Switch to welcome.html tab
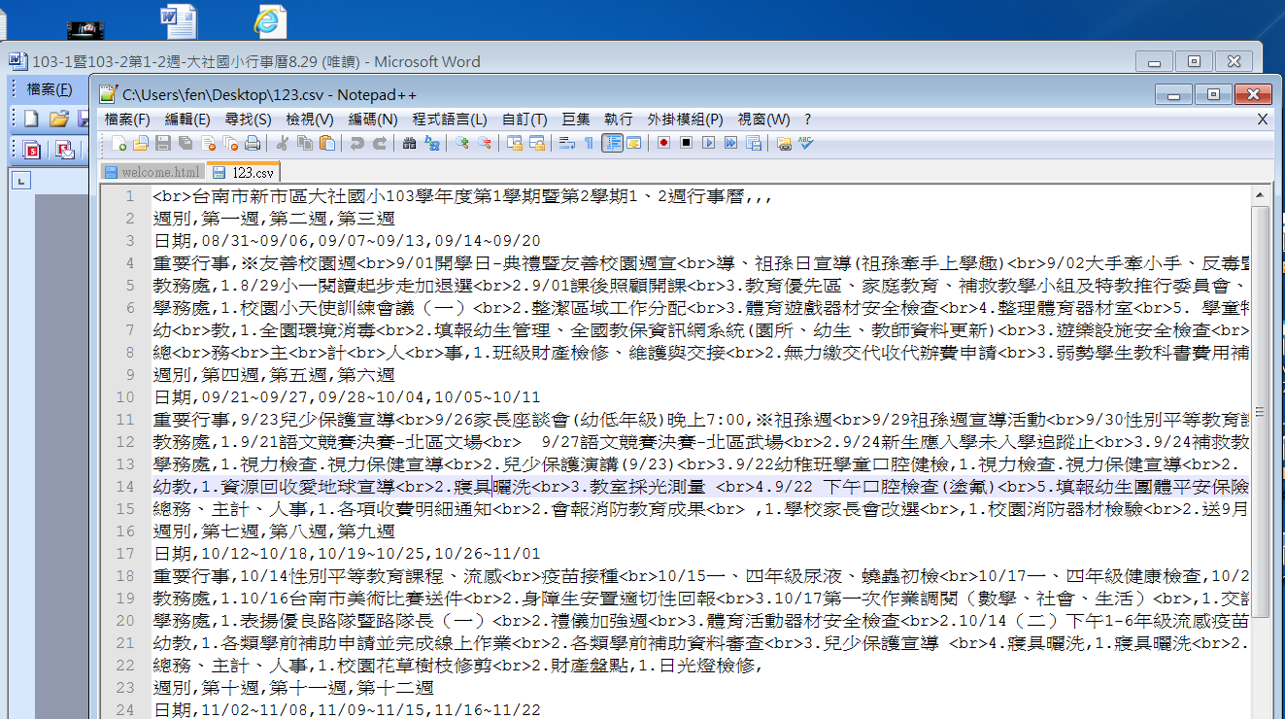 (152, 172)
